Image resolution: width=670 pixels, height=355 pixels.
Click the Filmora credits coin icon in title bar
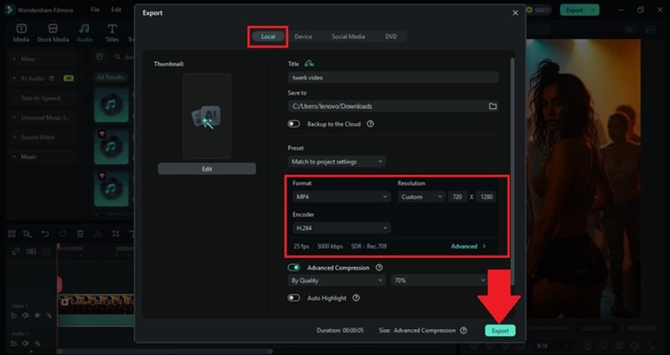click(529, 10)
